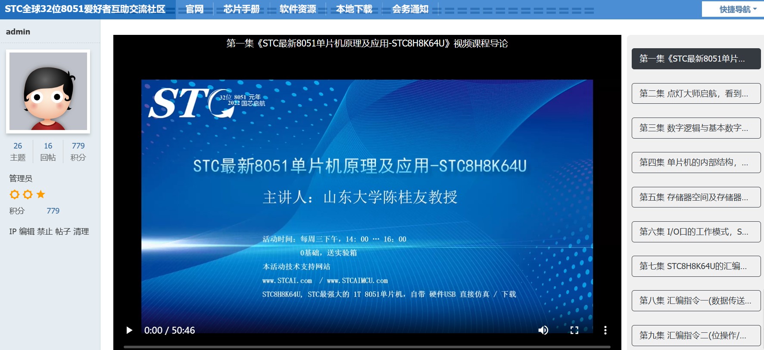Click the 清理 admin action link
Viewport: 764px width, 350px height.
81,232
